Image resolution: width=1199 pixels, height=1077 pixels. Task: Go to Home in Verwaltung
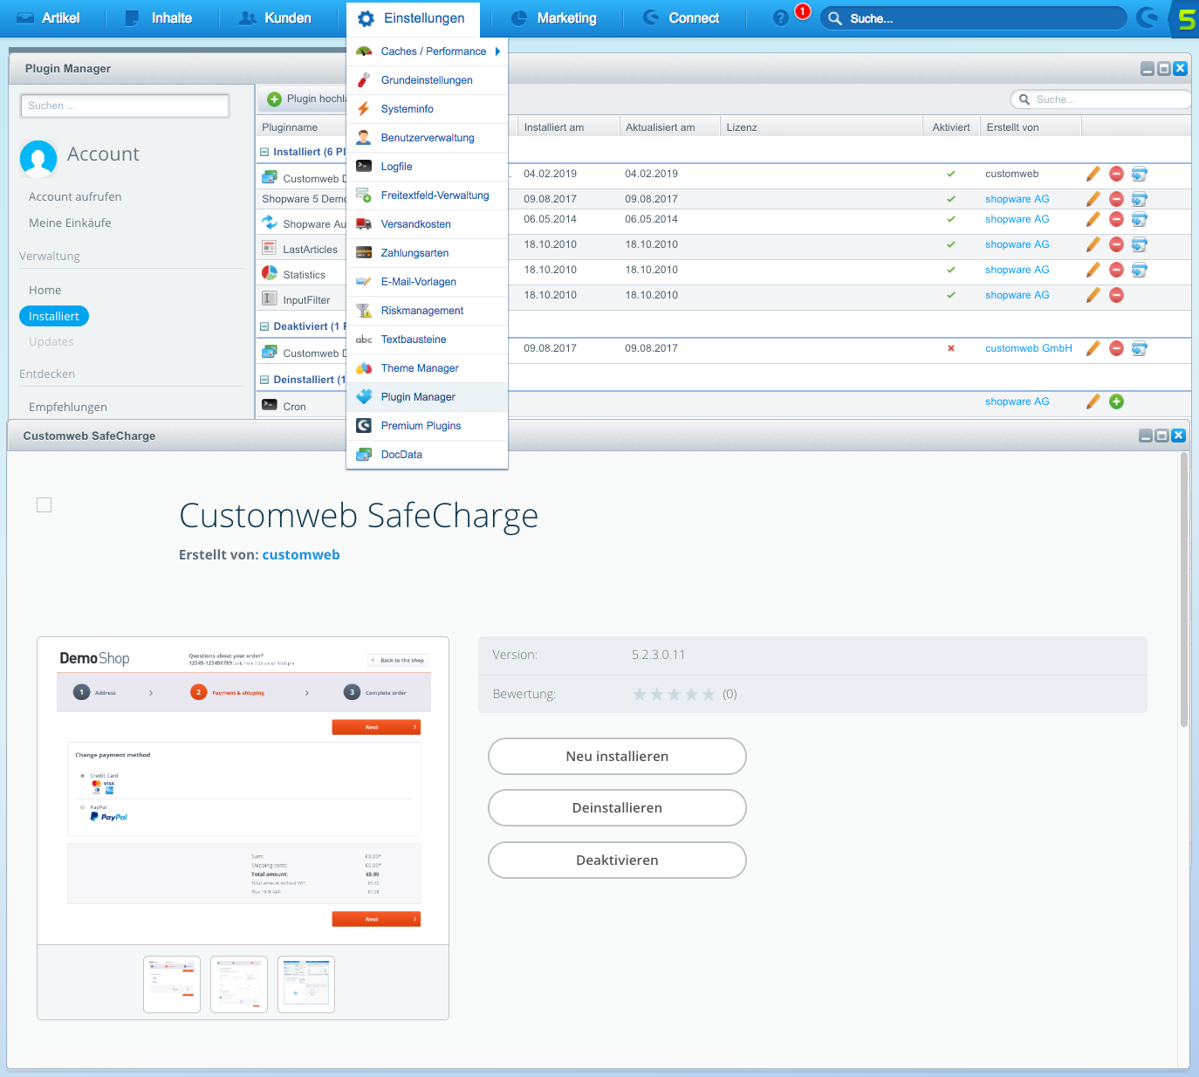(45, 291)
